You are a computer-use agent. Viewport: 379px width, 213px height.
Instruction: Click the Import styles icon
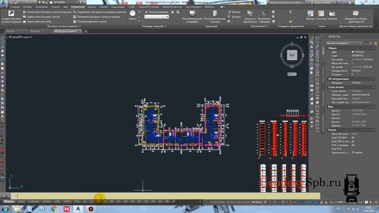310,13
